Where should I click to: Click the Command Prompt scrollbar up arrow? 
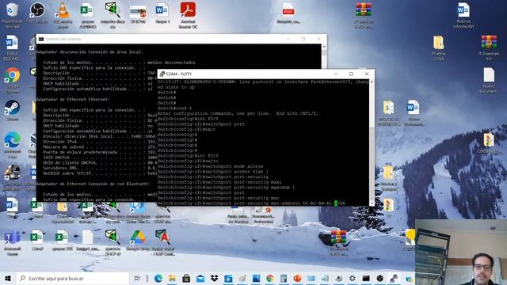point(324,47)
